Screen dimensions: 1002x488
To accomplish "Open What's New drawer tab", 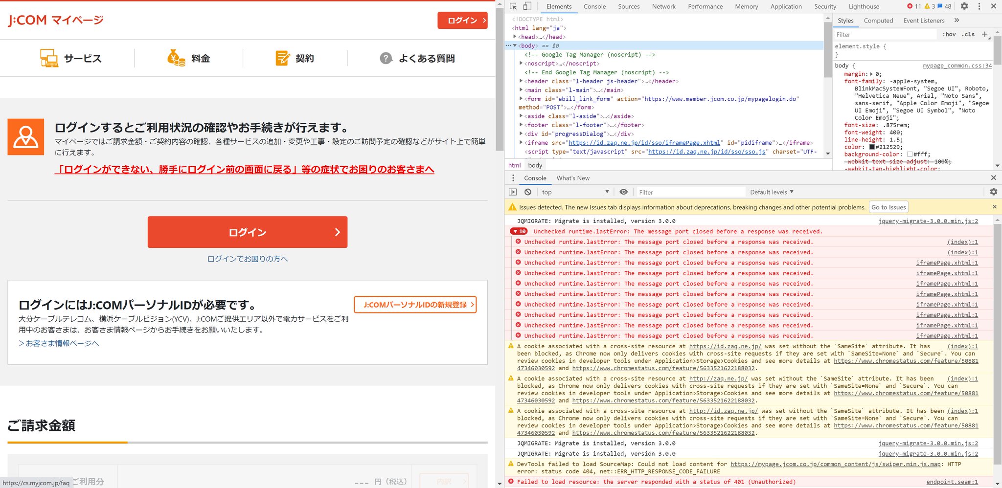I will 572,178.
